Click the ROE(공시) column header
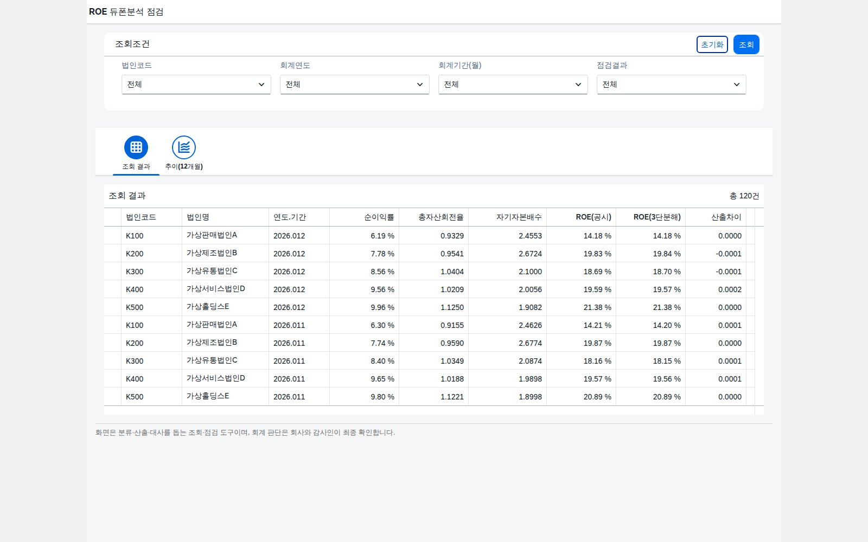 [x=582, y=217]
